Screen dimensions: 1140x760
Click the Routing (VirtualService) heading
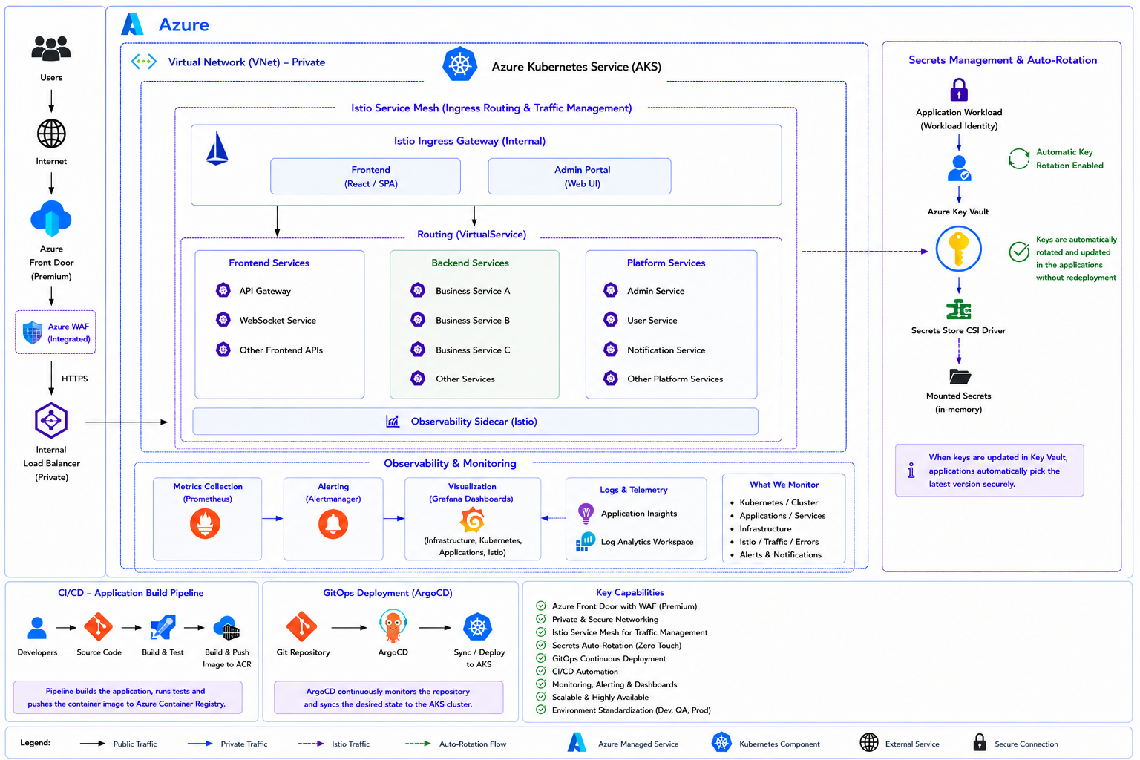(472, 234)
